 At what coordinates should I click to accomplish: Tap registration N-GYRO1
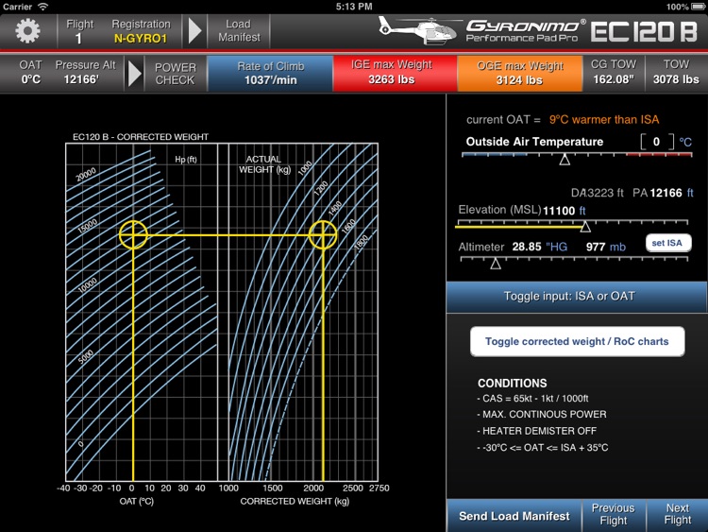(141, 39)
